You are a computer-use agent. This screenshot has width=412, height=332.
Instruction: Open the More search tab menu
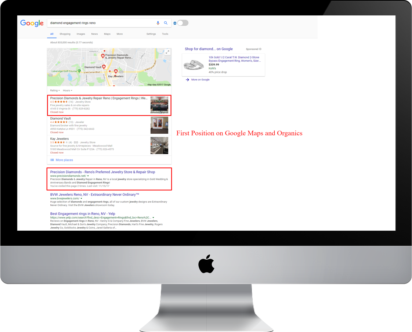[x=120, y=34]
